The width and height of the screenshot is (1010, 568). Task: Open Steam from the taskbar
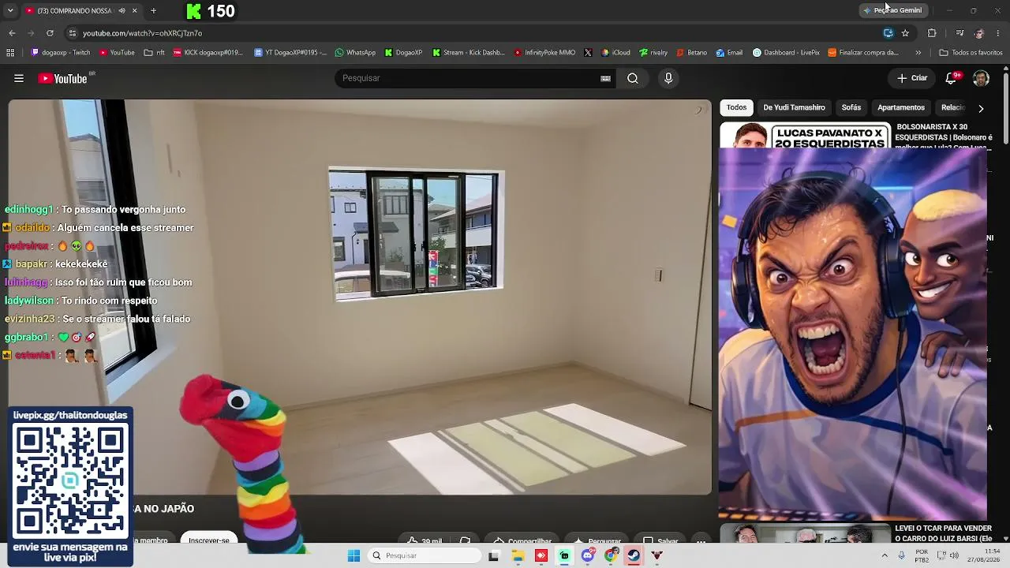coord(634,555)
